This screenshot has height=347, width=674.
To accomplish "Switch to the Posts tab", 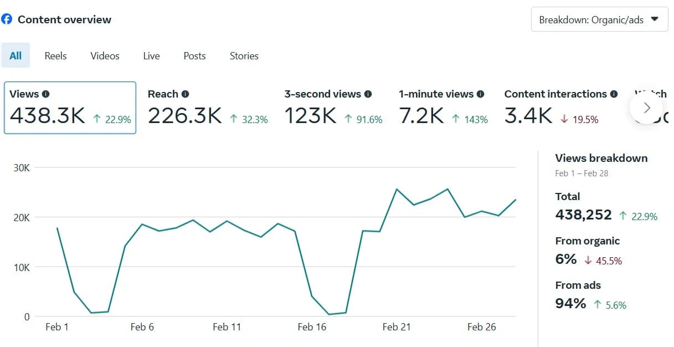I will pos(194,55).
